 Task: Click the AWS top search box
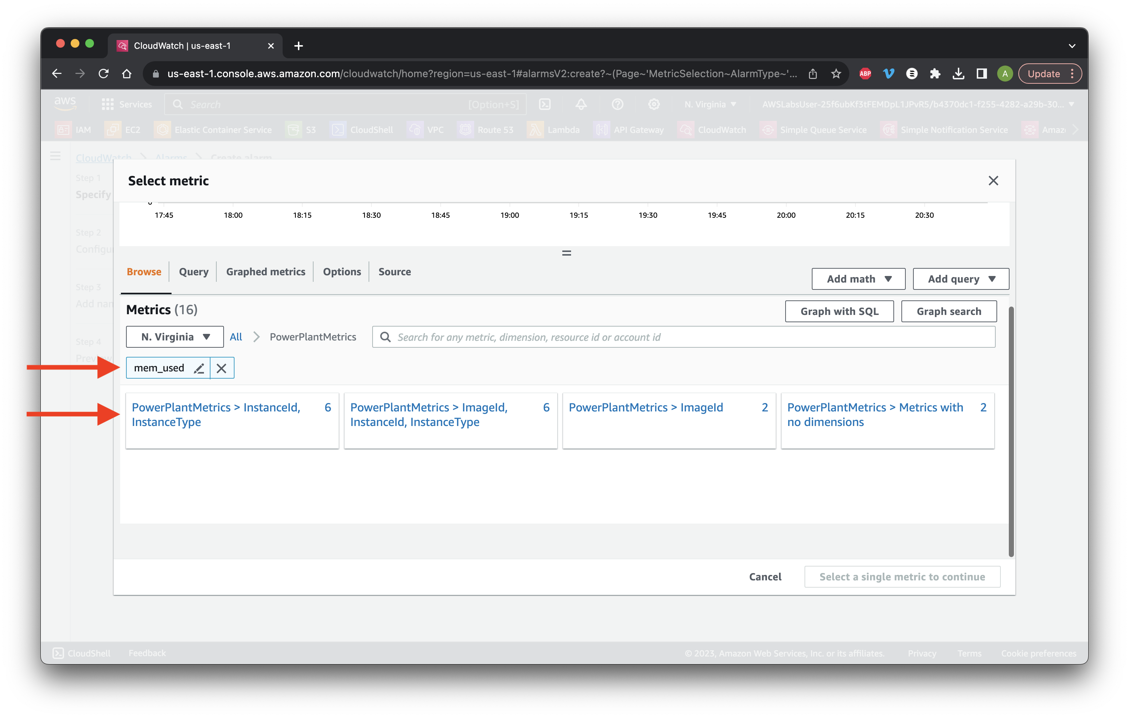point(345,104)
